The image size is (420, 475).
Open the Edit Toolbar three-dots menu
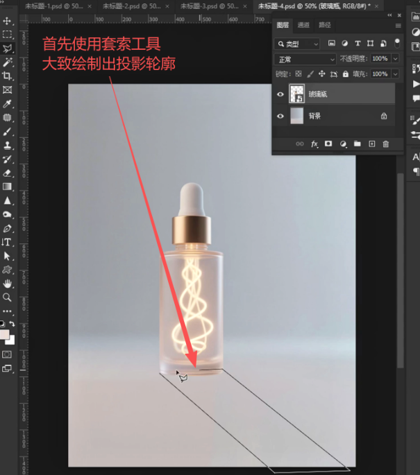coord(7,311)
